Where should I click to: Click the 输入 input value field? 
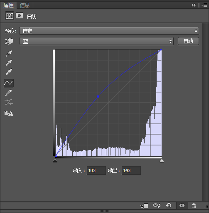pos(96,170)
